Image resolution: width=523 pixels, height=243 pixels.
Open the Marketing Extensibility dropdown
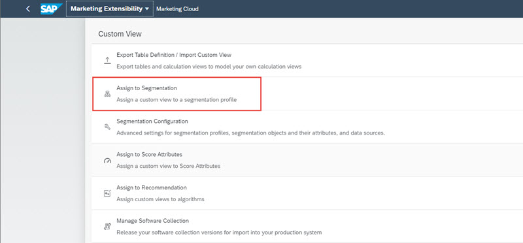[x=110, y=8]
